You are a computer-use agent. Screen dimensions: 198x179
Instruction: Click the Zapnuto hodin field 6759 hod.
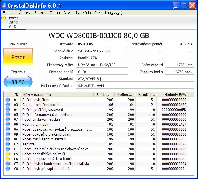[180, 72]
